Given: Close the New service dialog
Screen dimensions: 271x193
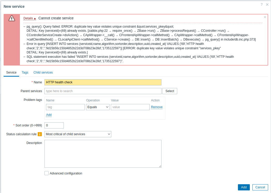Looking at the screenshot, I should tap(267, 5).
